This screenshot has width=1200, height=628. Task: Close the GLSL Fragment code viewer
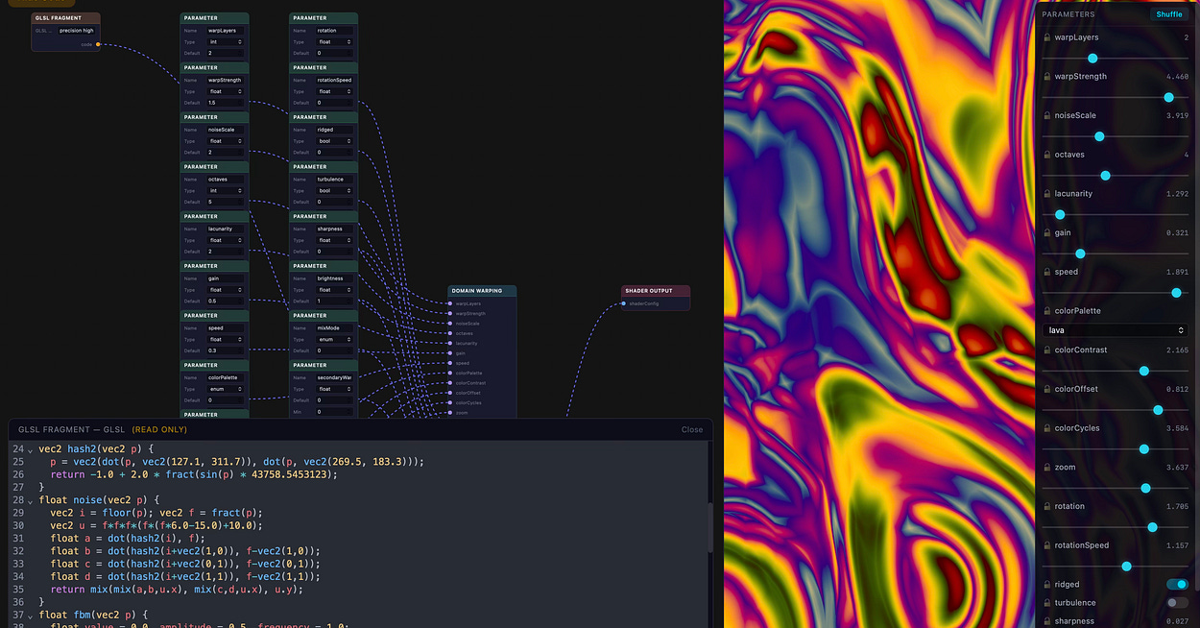(692, 430)
